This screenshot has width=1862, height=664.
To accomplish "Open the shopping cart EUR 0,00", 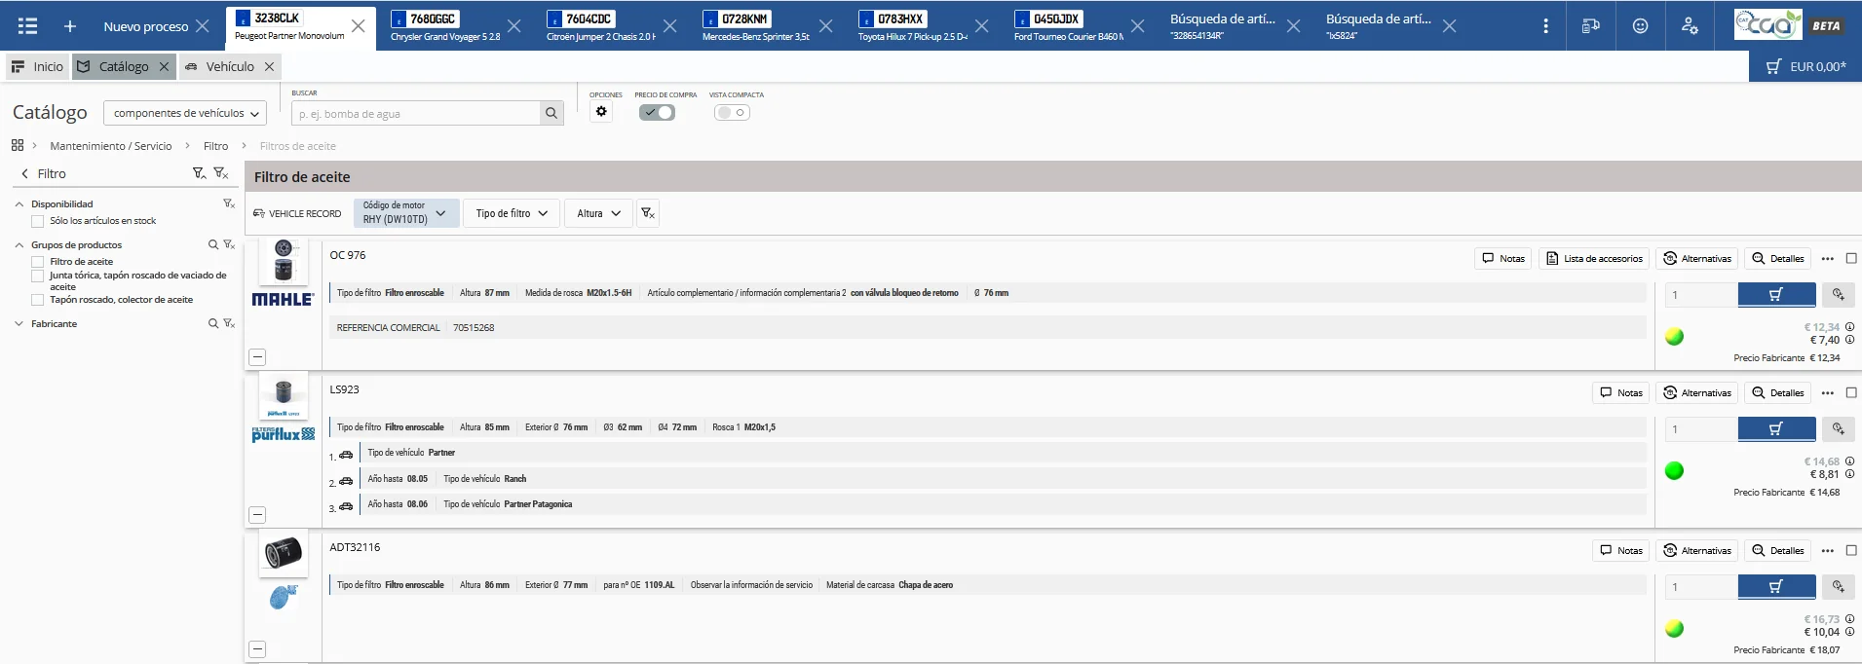I will click(x=1805, y=66).
